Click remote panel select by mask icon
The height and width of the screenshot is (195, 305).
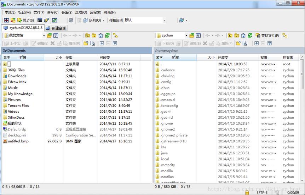(x=270, y=43)
